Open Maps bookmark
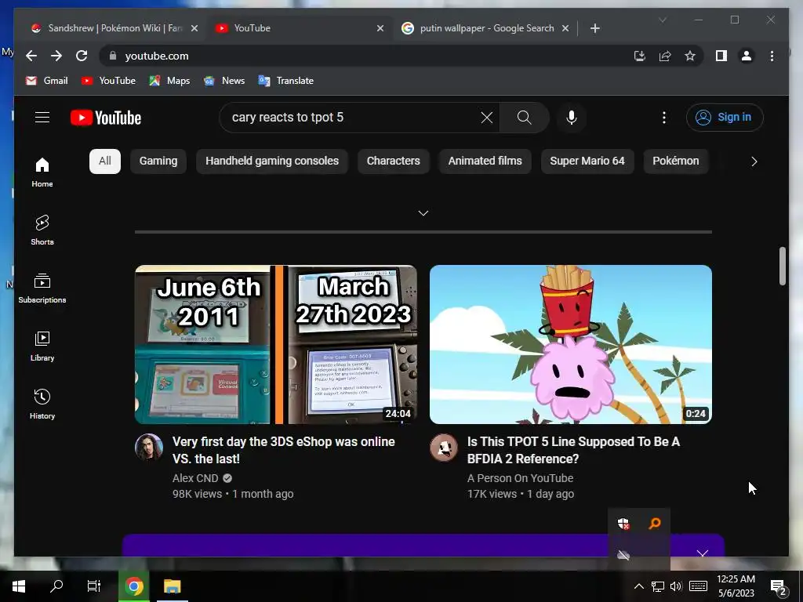803x602 pixels. pyautogui.click(x=169, y=81)
